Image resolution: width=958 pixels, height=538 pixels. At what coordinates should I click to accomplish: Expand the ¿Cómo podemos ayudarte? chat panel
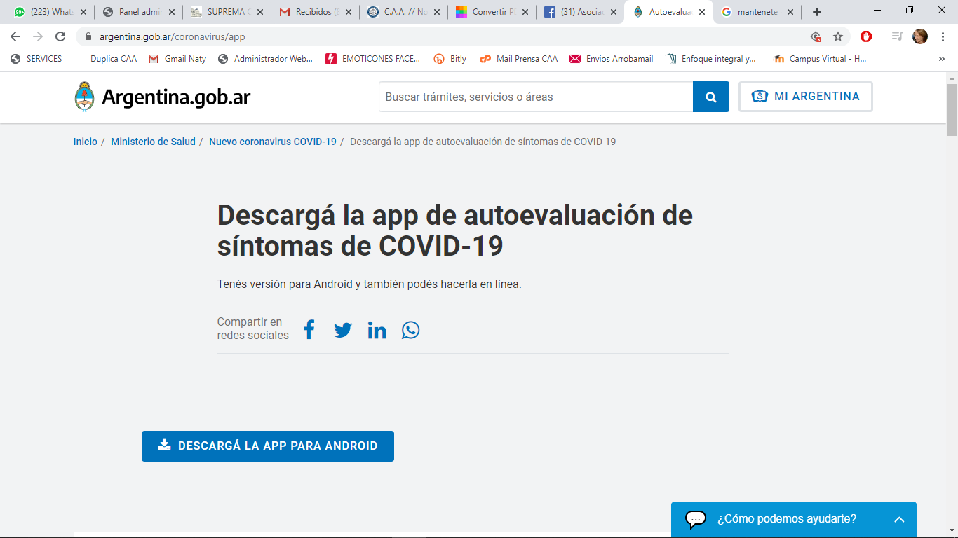[x=898, y=519]
